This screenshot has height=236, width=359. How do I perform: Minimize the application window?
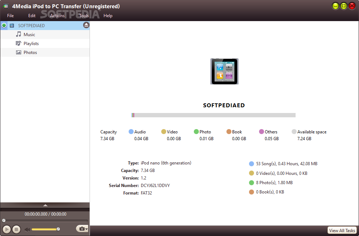[x=335, y=6]
